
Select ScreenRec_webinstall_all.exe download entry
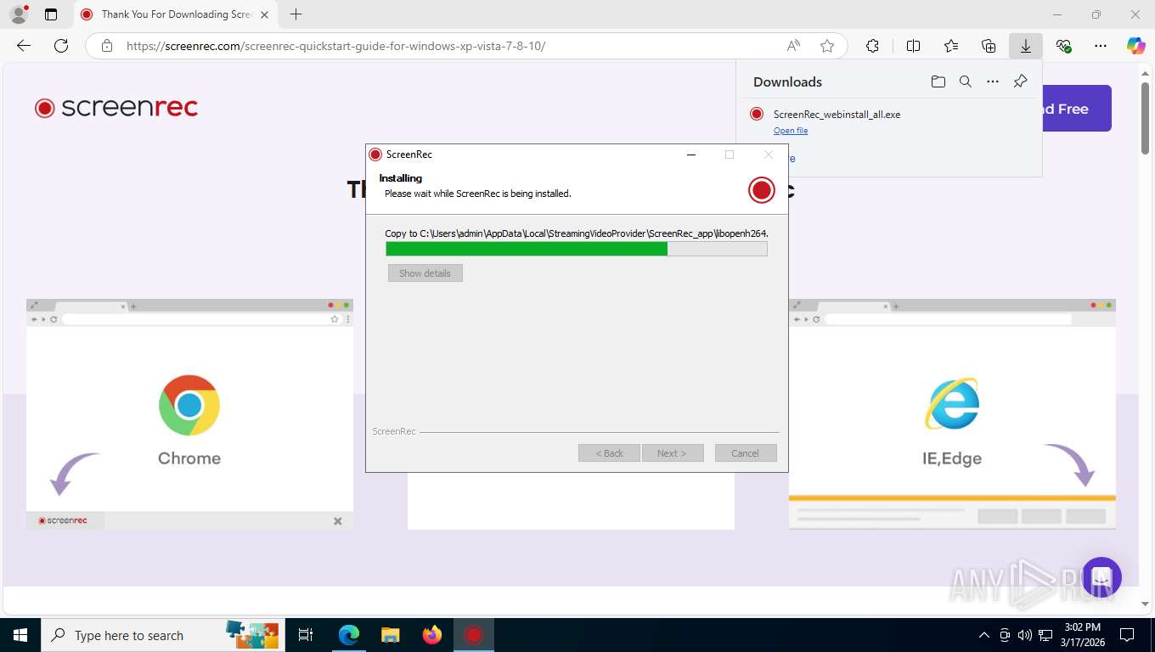point(888,121)
